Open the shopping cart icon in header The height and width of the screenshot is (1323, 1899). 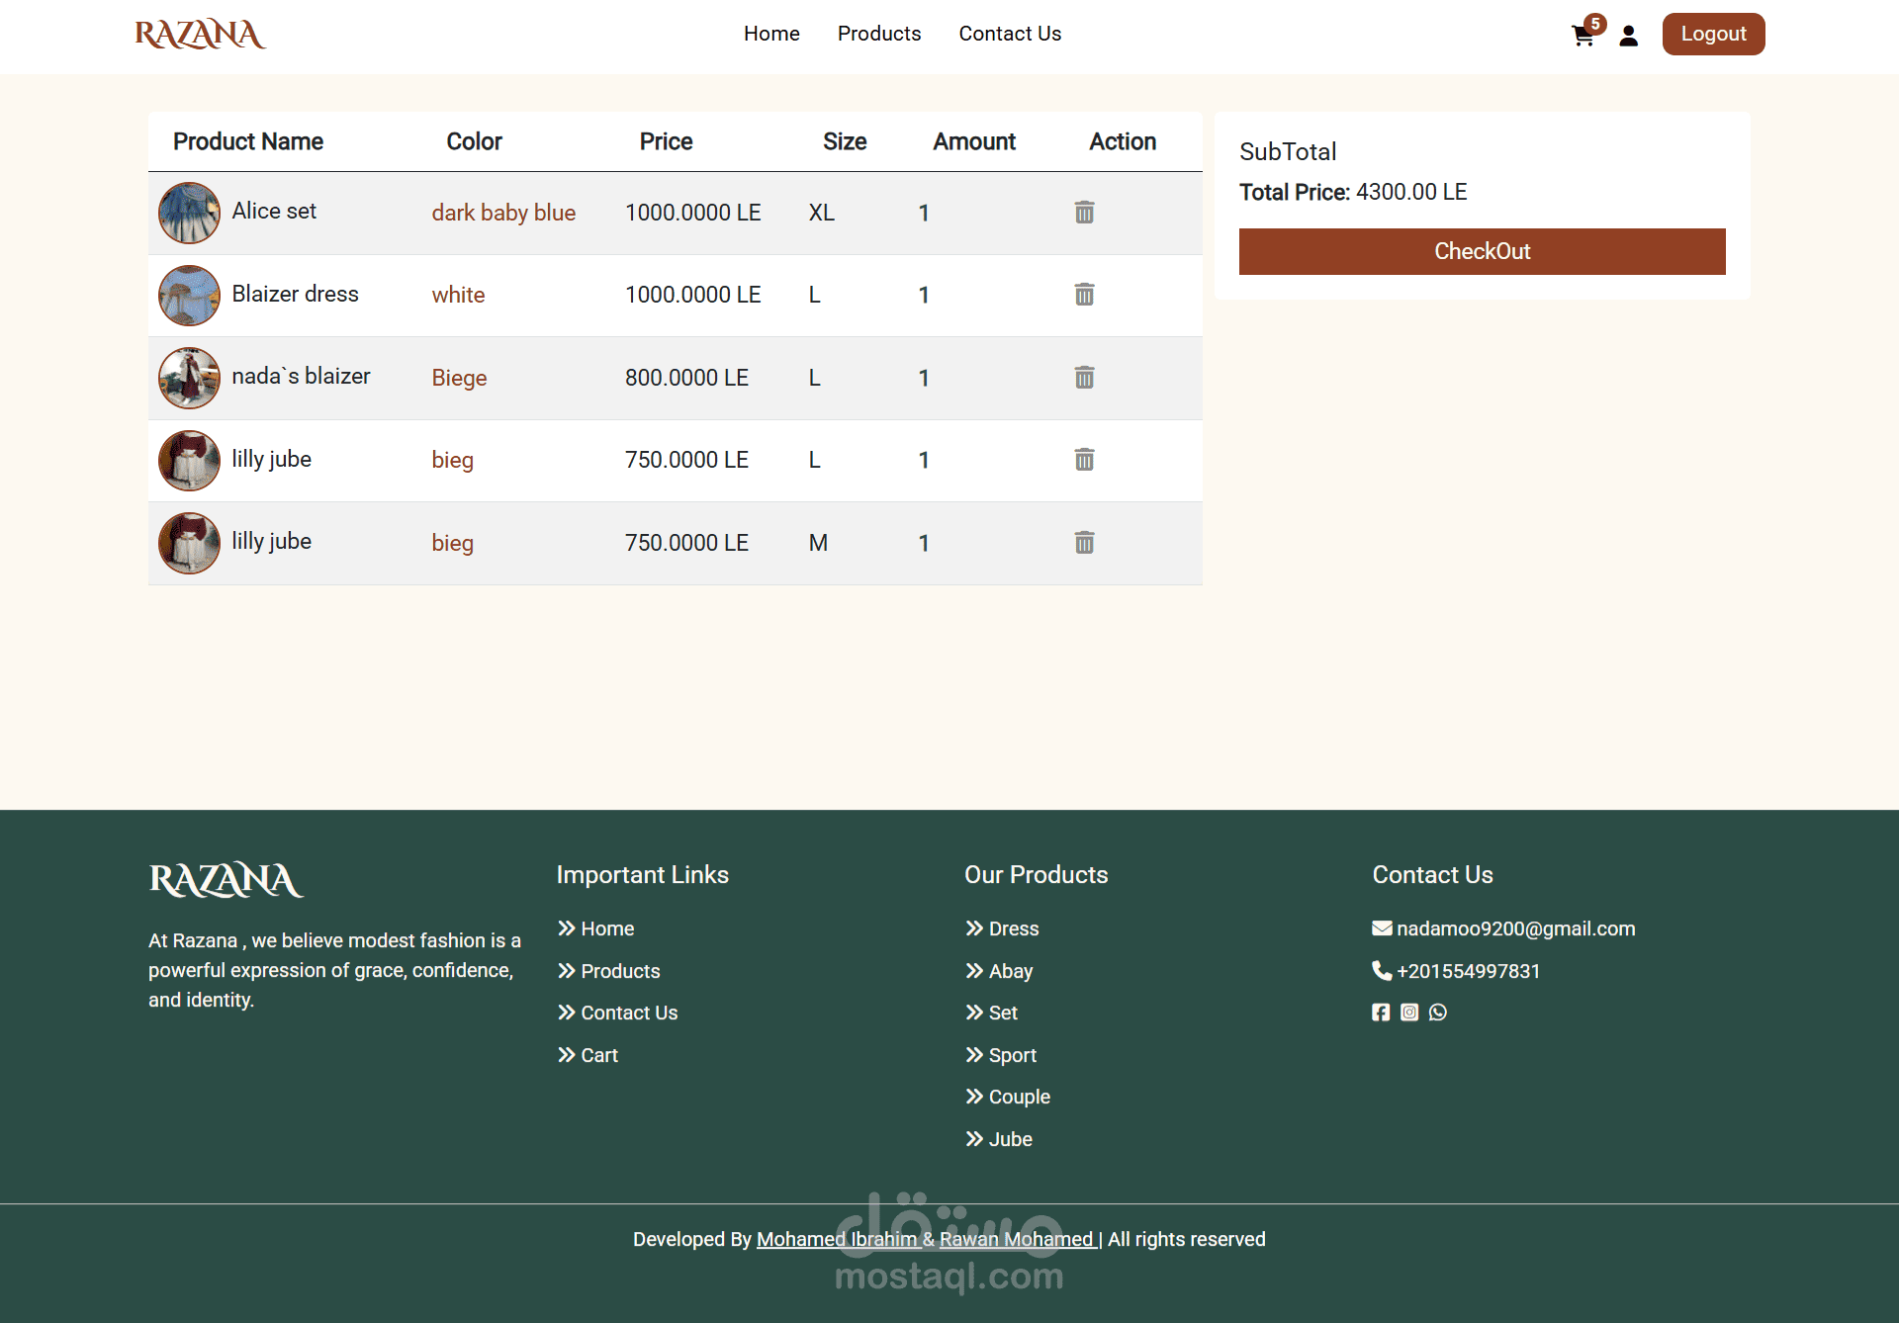[x=1583, y=36]
